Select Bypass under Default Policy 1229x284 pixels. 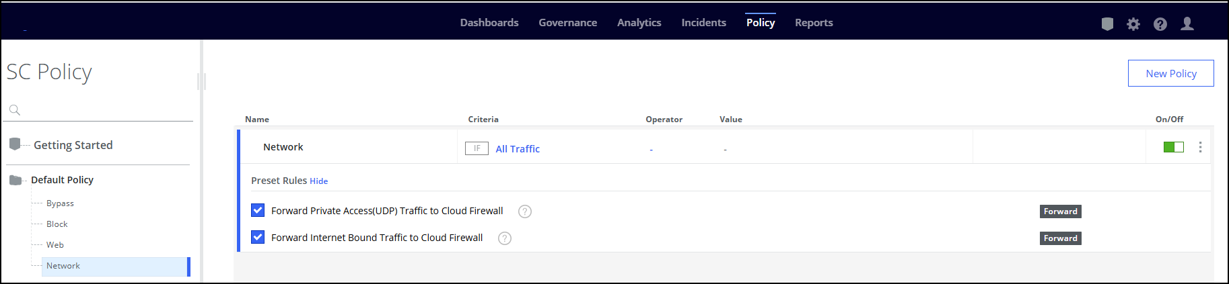point(60,203)
